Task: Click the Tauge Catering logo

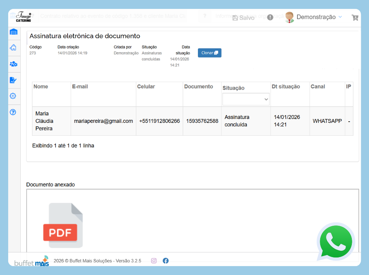Action: click(24, 18)
